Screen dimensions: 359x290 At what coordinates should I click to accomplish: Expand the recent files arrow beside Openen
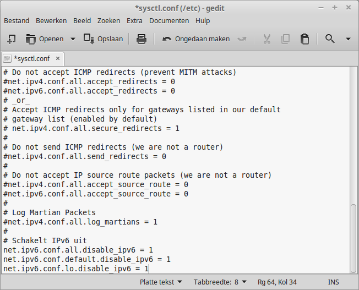(x=73, y=39)
